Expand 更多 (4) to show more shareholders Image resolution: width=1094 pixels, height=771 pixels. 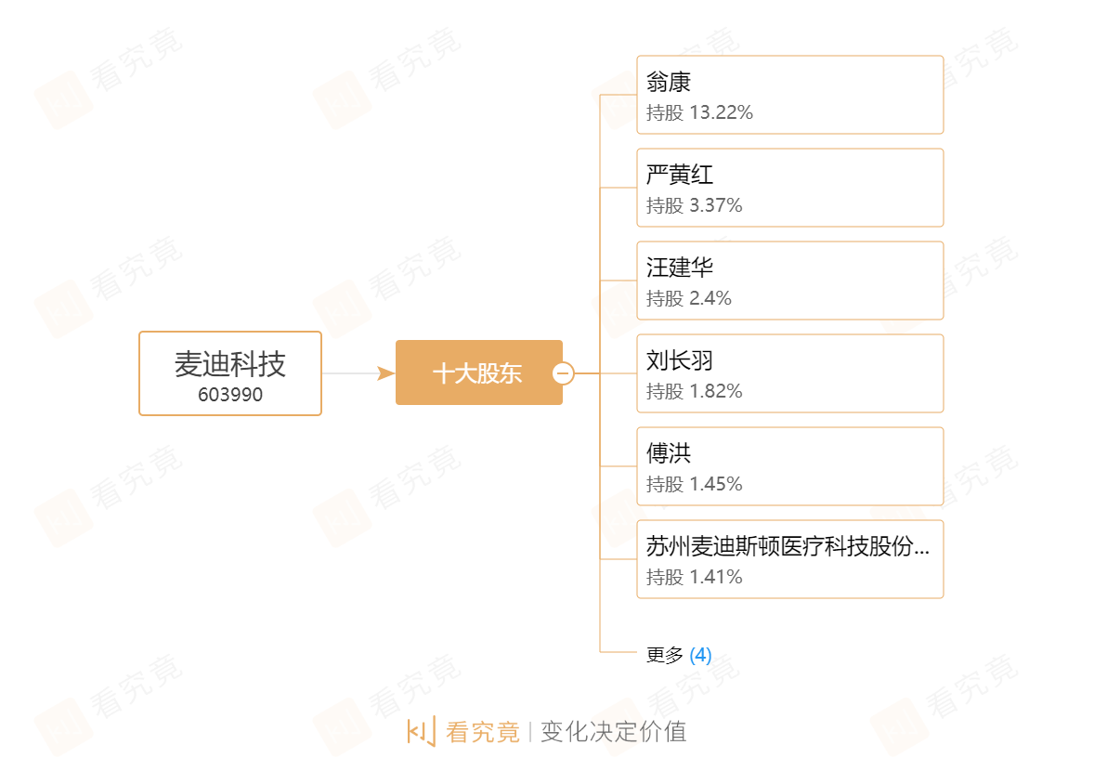coord(678,655)
